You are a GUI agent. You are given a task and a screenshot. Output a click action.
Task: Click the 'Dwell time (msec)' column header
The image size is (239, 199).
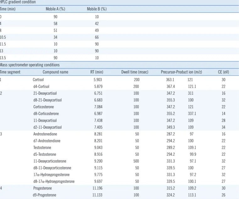click(x=135, y=72)
